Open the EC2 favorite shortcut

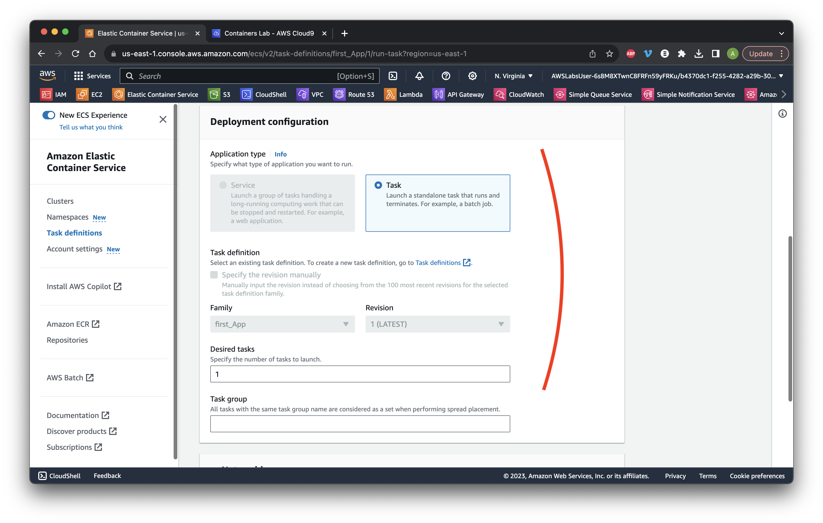click(x=89, y=95)
